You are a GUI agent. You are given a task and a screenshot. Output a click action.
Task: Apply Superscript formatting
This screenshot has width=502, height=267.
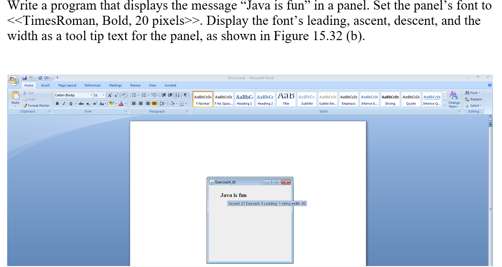coord(95,104)
